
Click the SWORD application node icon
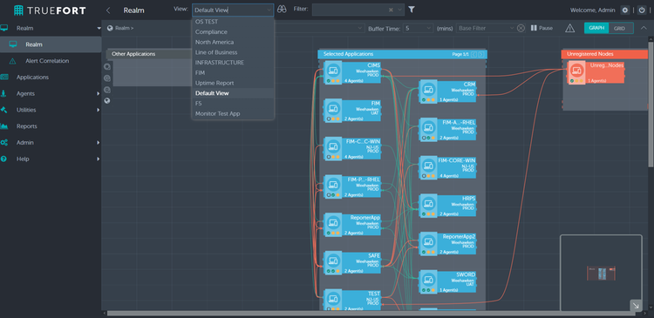[428, 281]
